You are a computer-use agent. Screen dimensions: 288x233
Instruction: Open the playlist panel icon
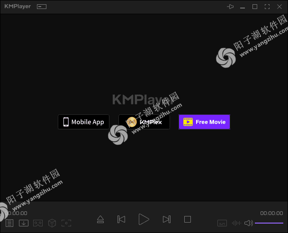(x=9, y=223)
